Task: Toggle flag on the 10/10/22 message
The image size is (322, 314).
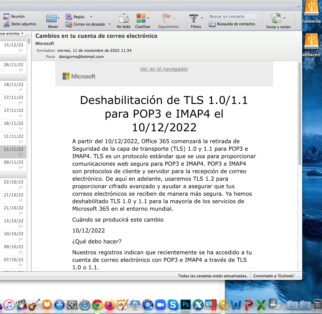Action: pos(21,239)
